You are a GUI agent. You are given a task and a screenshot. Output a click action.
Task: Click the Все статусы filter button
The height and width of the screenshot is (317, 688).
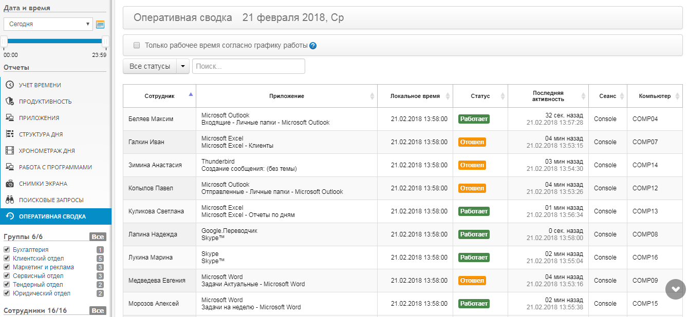click(150, 66)
